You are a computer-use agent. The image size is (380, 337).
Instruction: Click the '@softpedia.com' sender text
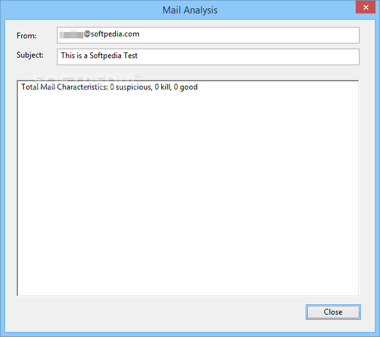111,34
